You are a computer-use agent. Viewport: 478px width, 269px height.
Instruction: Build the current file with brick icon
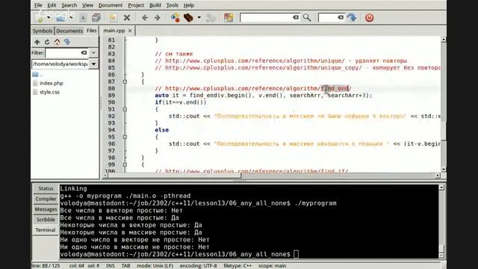click(x=188, y=18)
